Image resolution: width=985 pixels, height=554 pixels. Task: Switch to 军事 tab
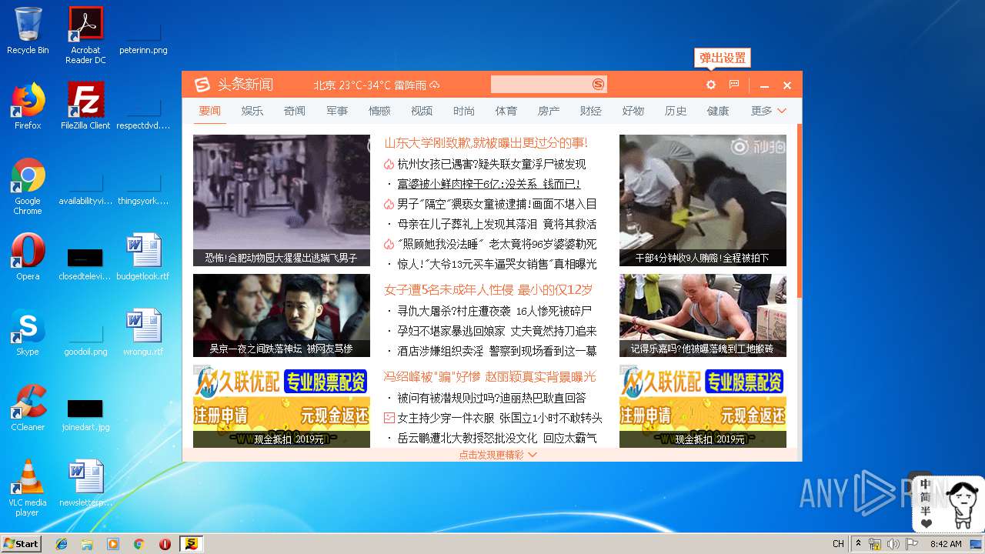(336, 111)
